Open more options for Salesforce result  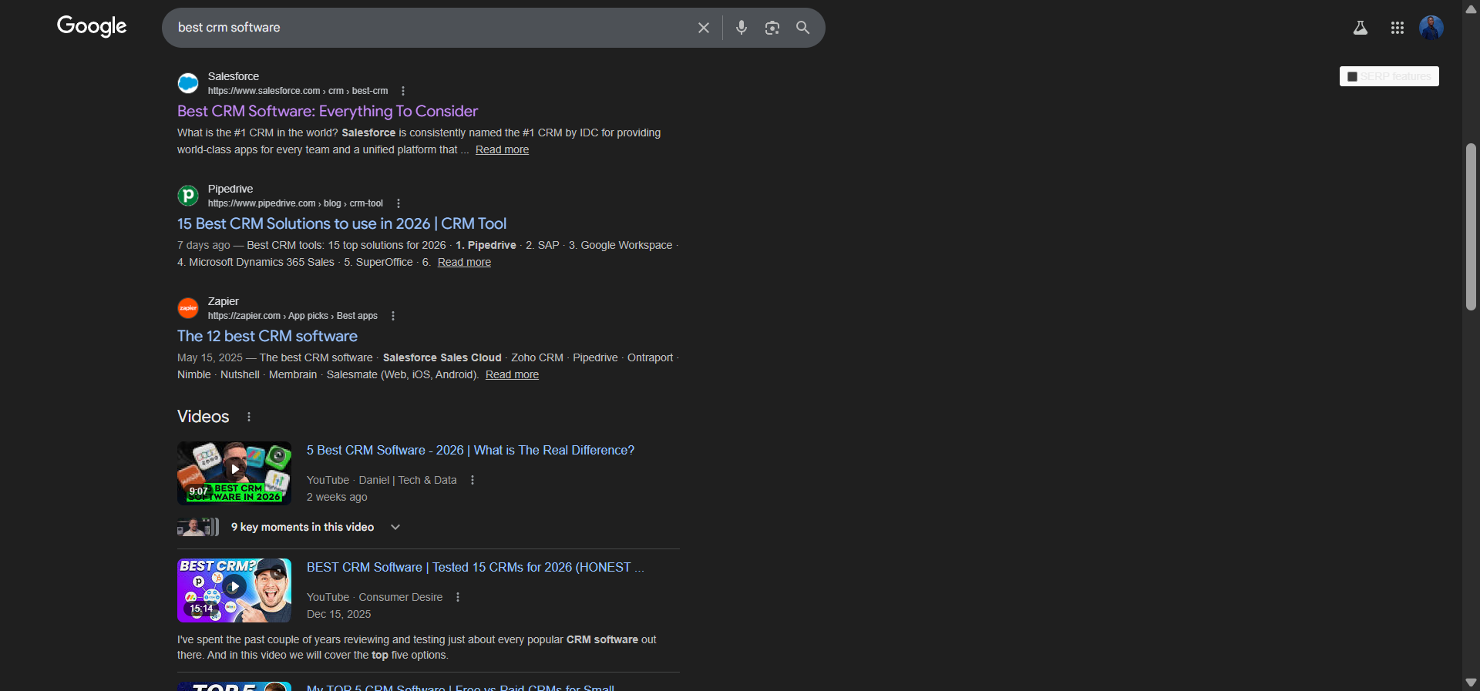403,91
